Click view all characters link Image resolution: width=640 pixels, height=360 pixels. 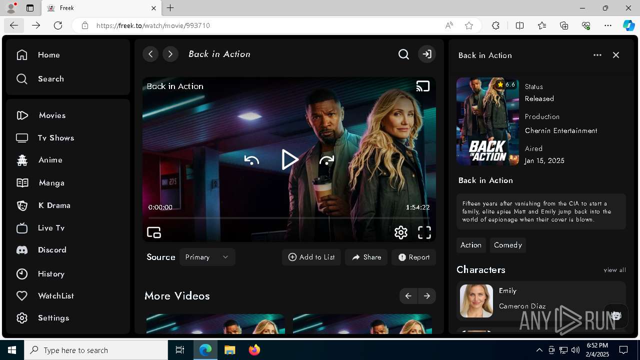pos(614,270)
